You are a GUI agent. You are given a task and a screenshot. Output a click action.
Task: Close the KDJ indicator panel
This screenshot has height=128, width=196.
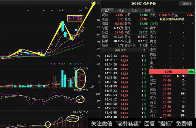click(87, 90)
